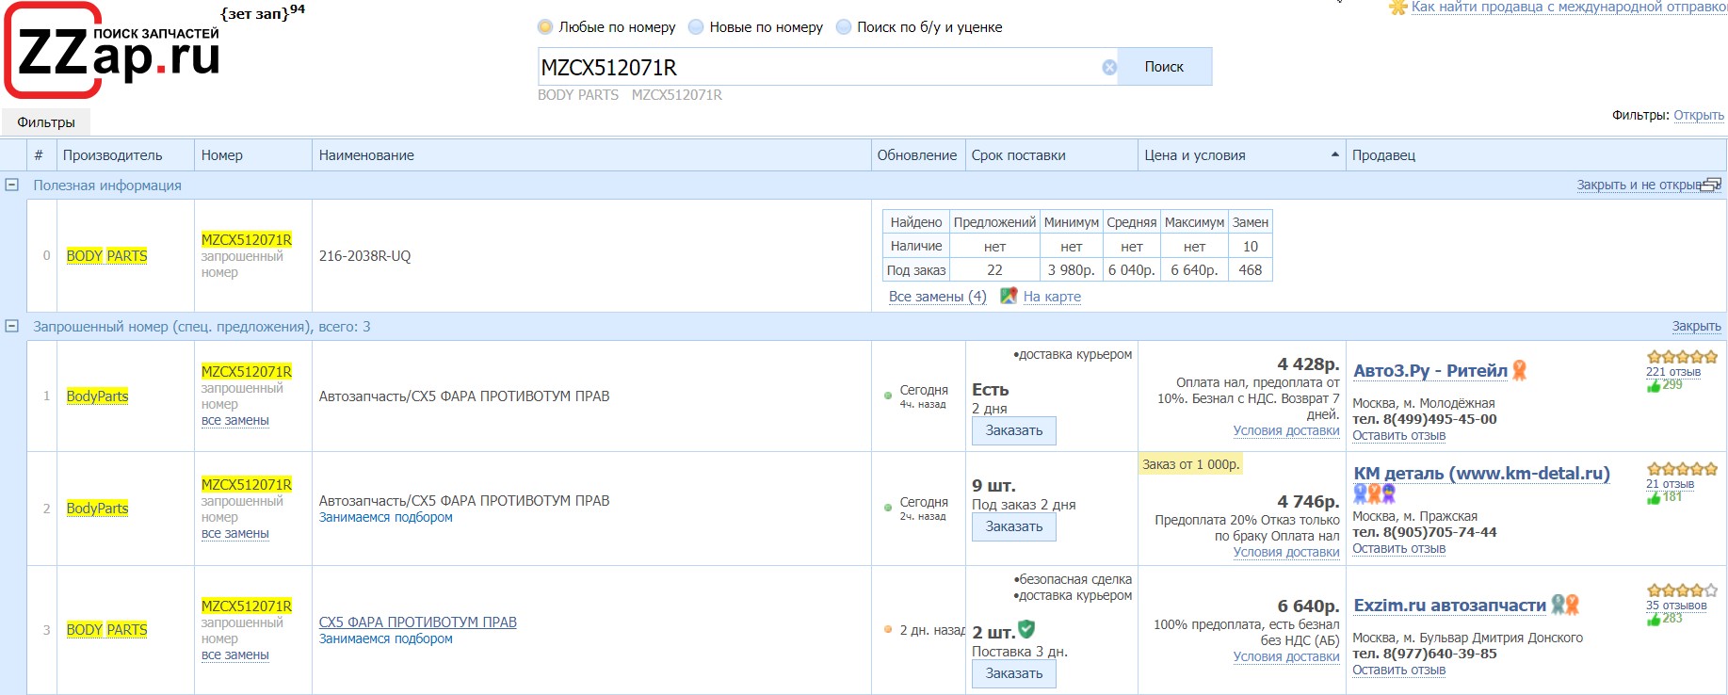The image size is (1728, 695).
Task: Open На карте link
Action: (x=1052, y=296)
